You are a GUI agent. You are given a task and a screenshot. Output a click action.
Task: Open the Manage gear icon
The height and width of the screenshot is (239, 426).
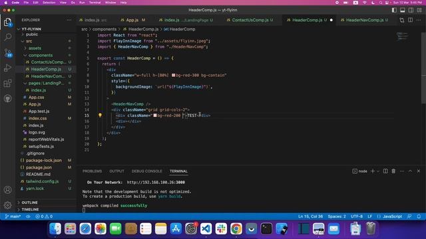click(x=7, y=205)
